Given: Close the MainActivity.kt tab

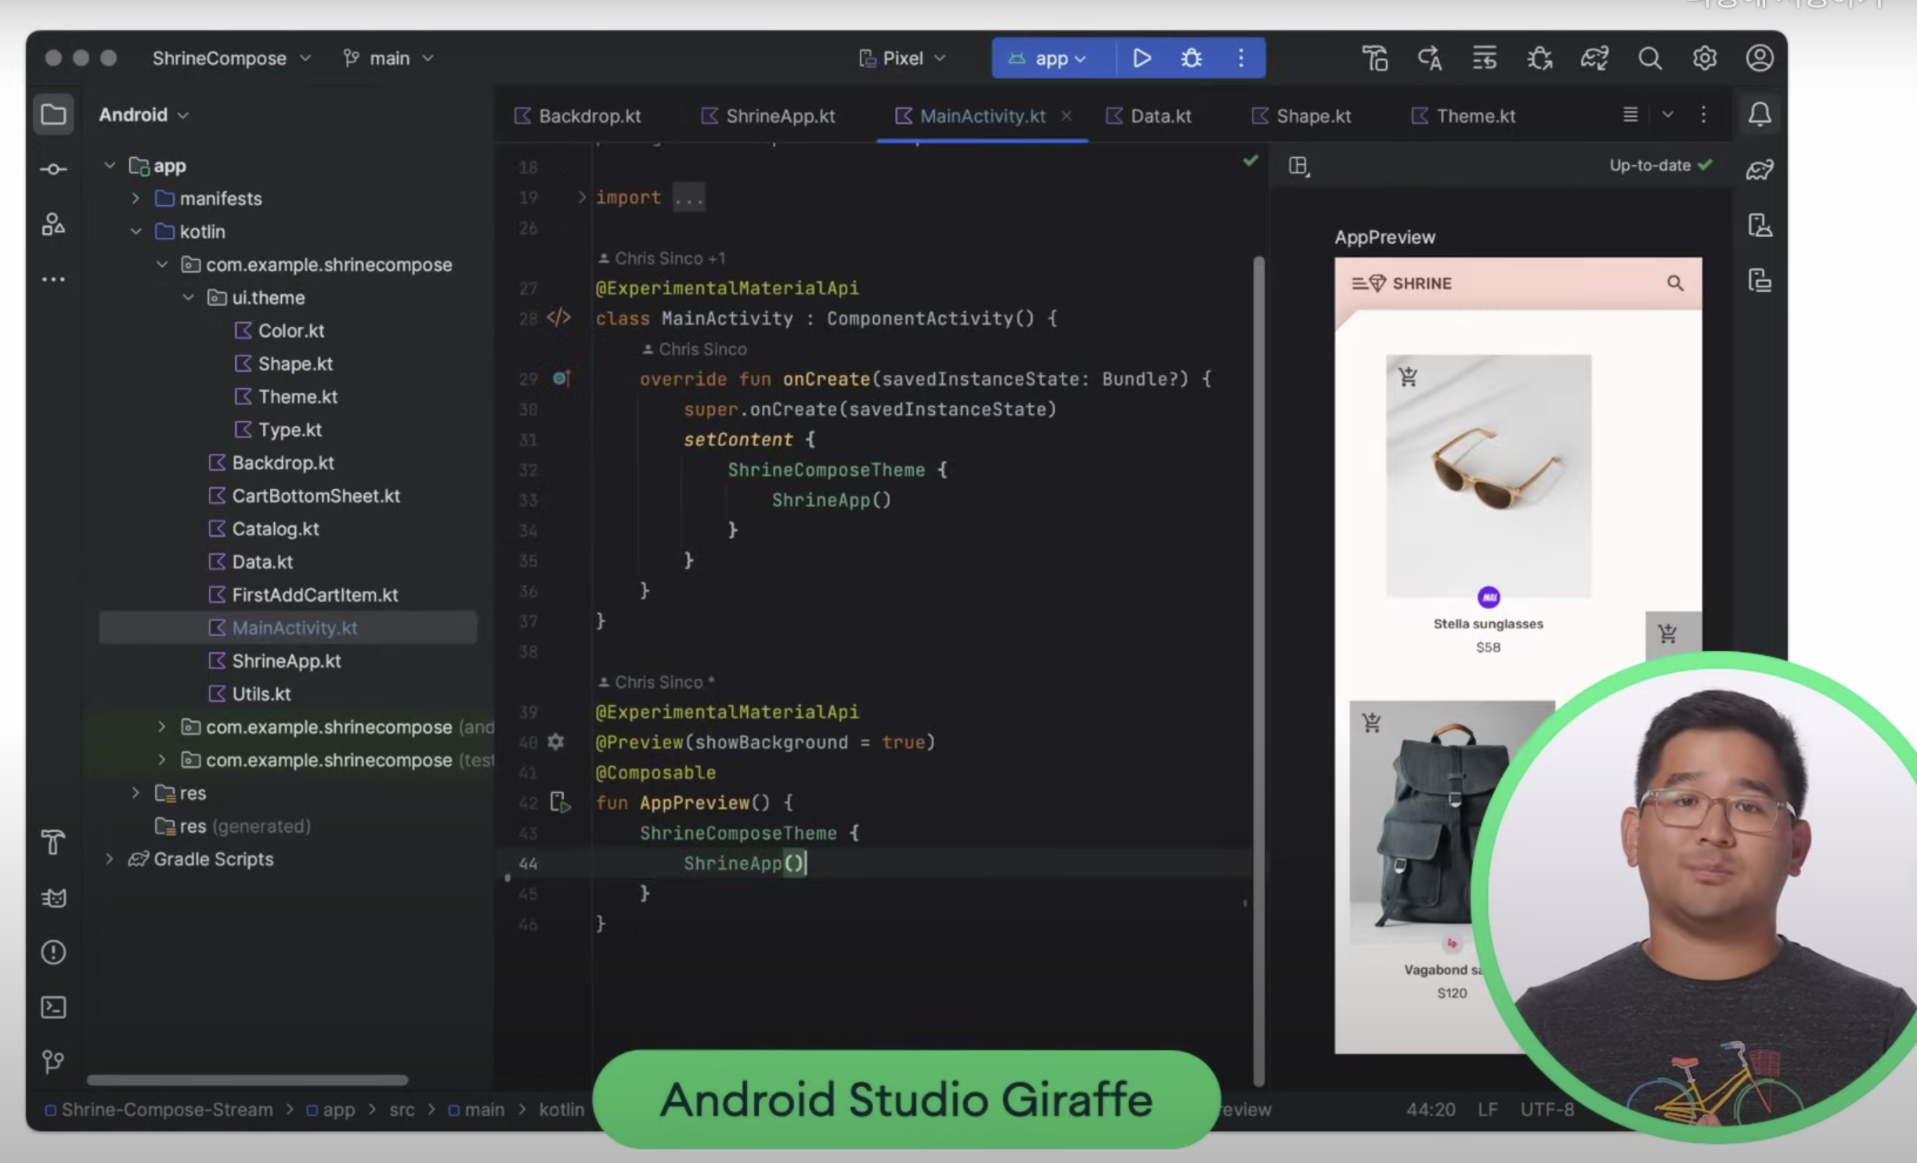Looking at the screenshot, I should point(1066,116).
